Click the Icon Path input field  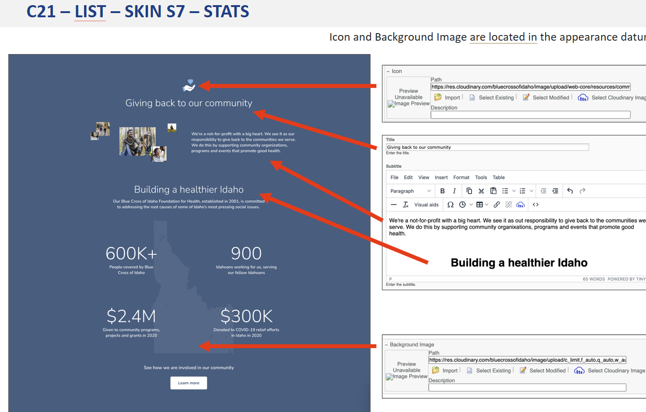pos(531,87)
